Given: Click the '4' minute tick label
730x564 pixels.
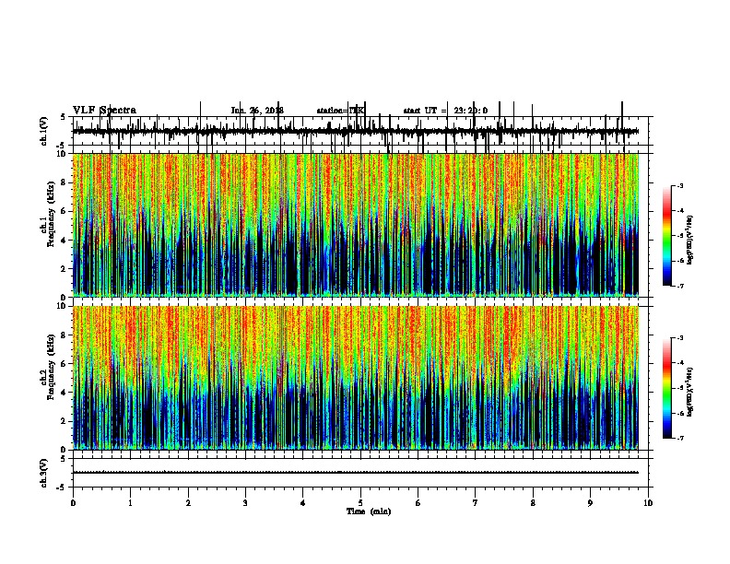Looking at the screenshot, I should (303, 502).
